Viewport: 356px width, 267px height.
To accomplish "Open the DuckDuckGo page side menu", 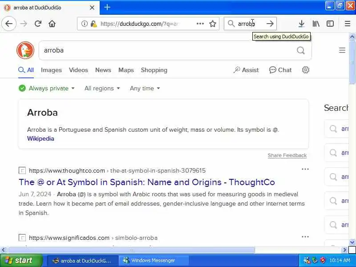I will point(342,50).
